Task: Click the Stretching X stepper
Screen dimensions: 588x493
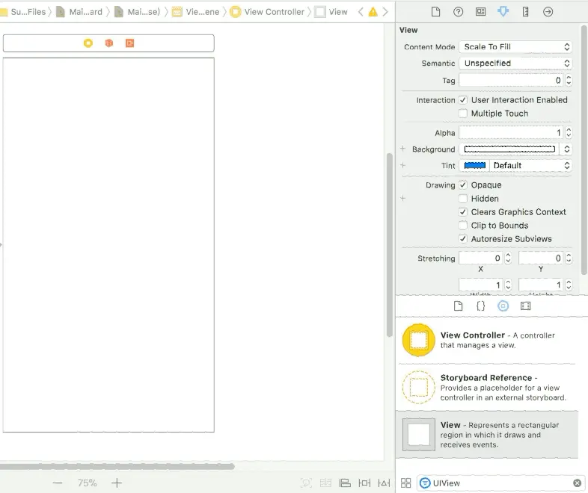Action: point(508,258)
